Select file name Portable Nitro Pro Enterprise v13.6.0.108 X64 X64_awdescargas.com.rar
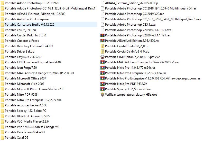Image resolution: width=204 pixels, height=141 pixels. (153, 78)
